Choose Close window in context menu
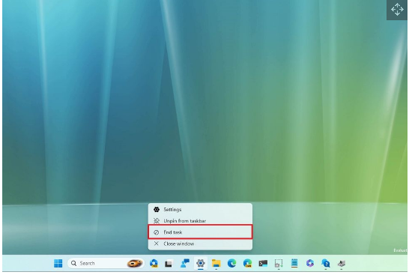The height and width of the screenshot is (275, 412). tap(200, 244)
